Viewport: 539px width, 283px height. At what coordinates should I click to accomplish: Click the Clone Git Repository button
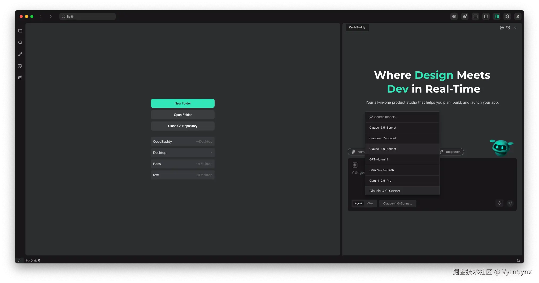183,126
